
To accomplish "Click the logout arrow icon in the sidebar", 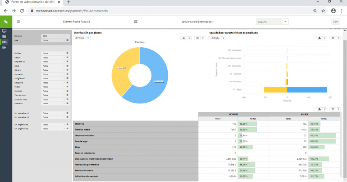I will (x=4, y=47).
